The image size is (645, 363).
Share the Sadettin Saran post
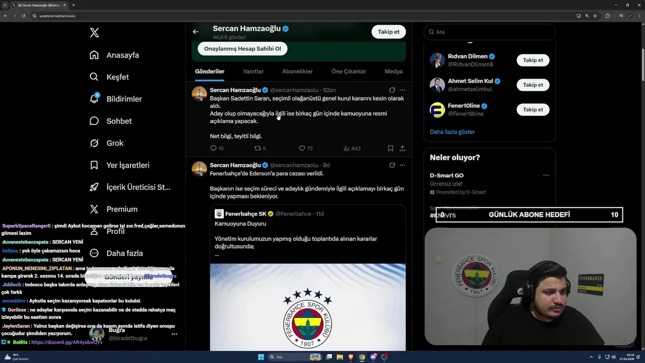click(402, 148)
